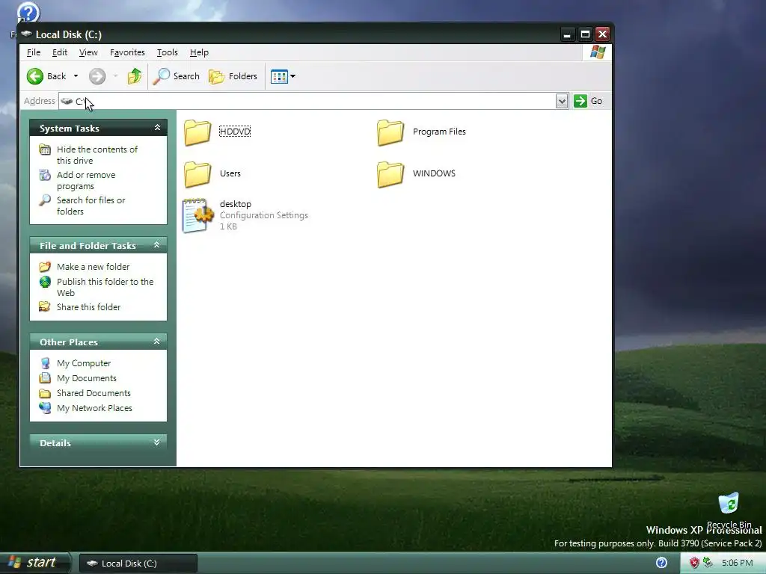Viewport: 766px width, 574px height.
Task: Expand the Details panel
Action: tap(157, 442)
